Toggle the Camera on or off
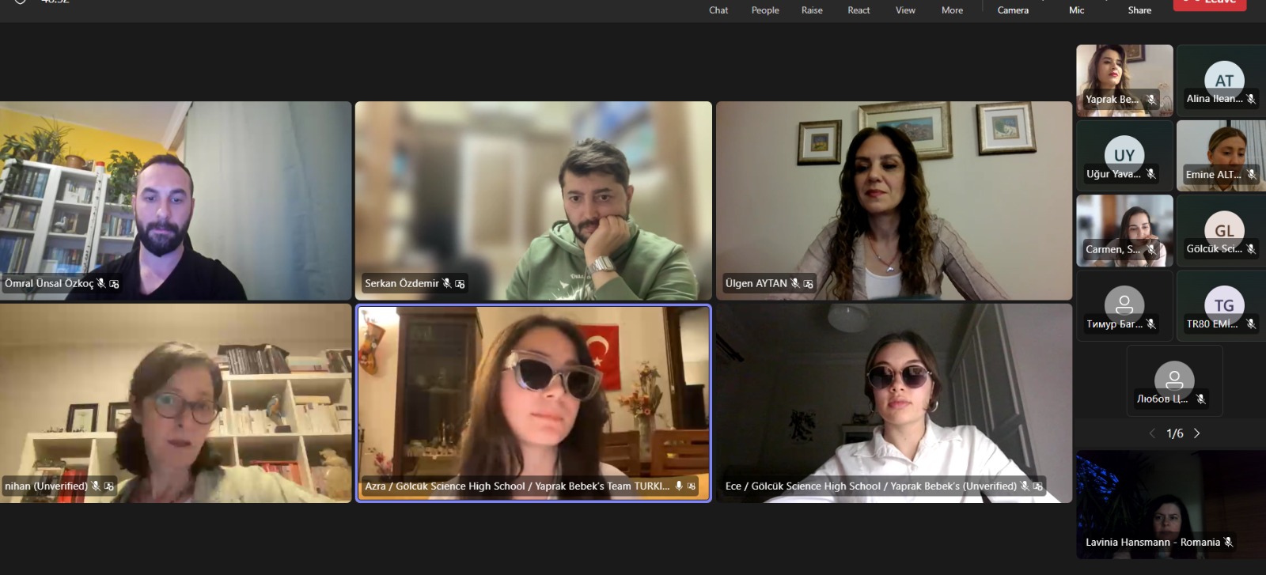The height and width of the screenshot is (575, 1266). (x=1013, y=8)
